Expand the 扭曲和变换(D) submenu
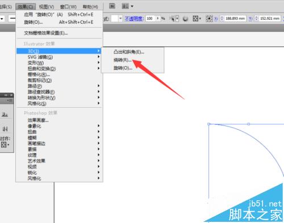 (59, 69)
